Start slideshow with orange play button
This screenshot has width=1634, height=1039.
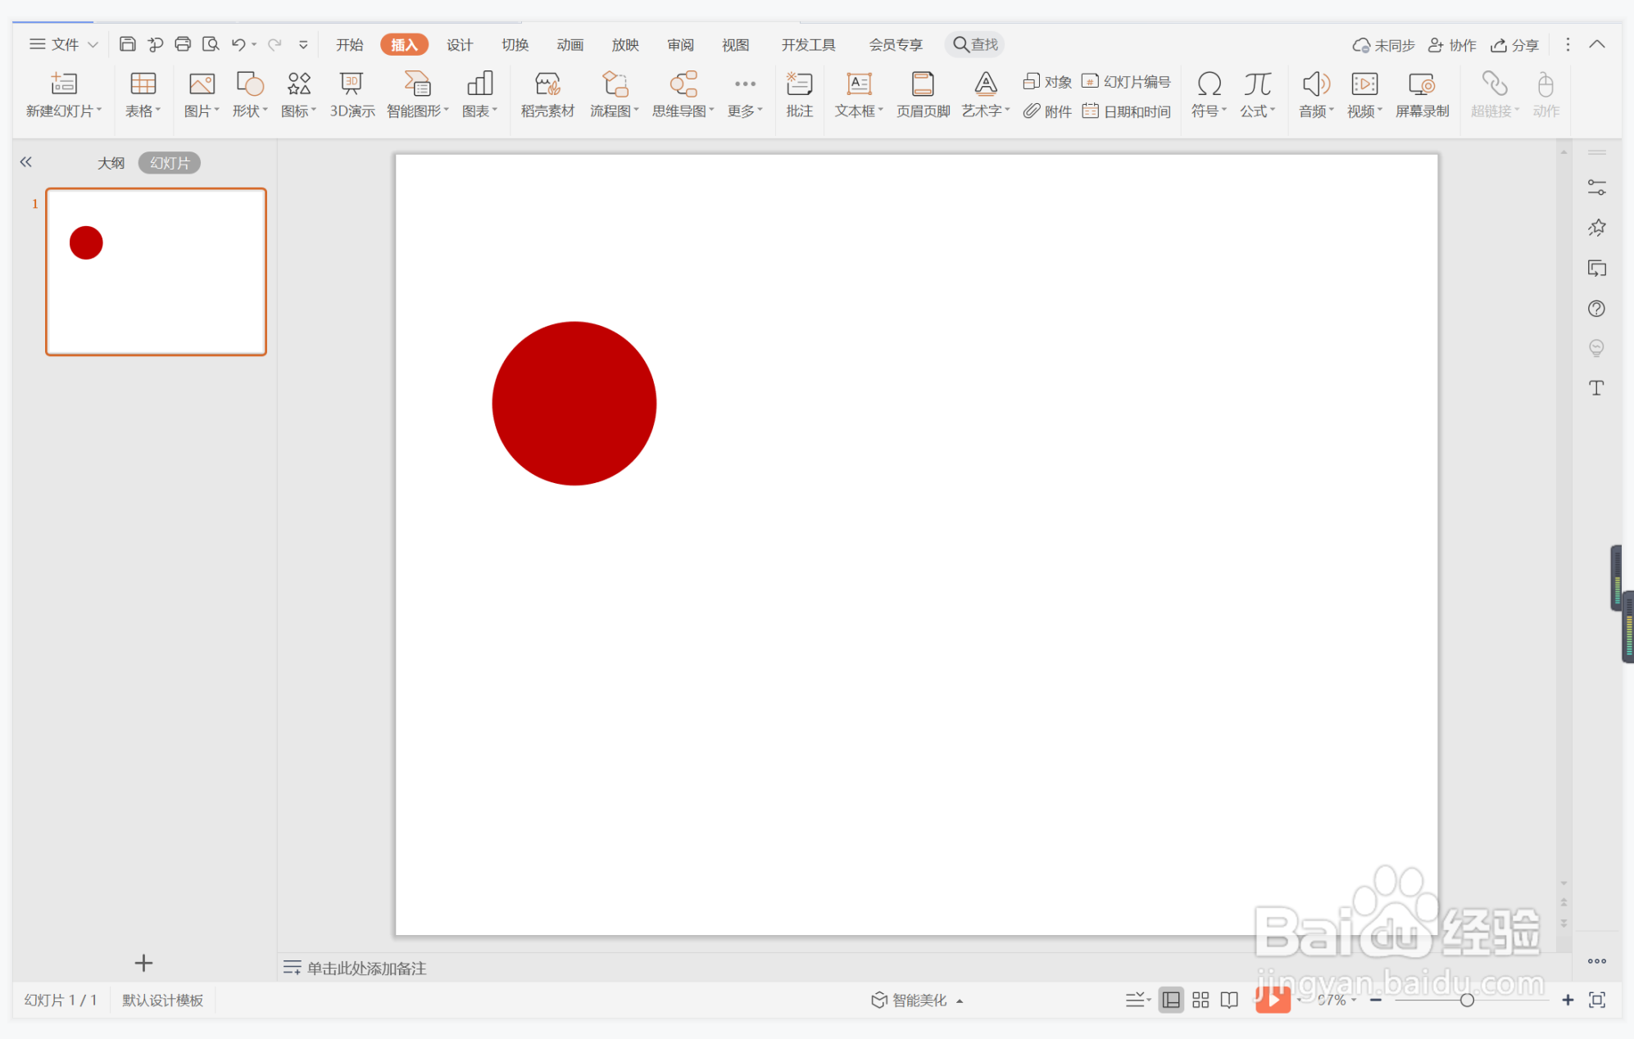tap(1272, 1000)
